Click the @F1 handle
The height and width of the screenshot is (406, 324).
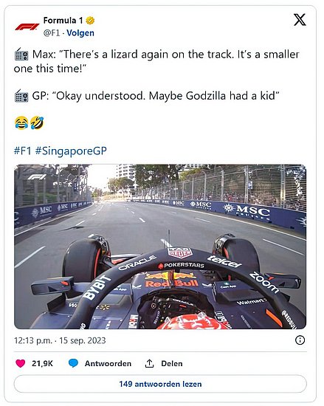[52, 33]
